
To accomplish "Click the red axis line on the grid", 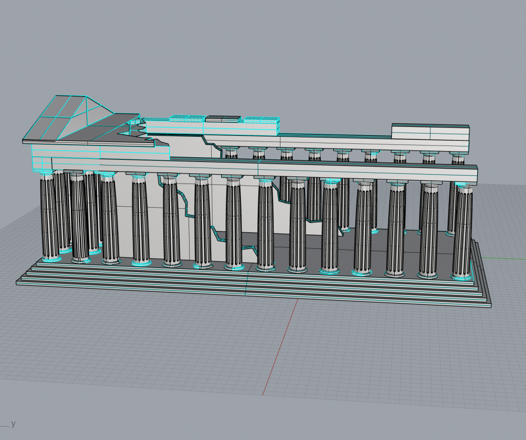I will (280, 347).
